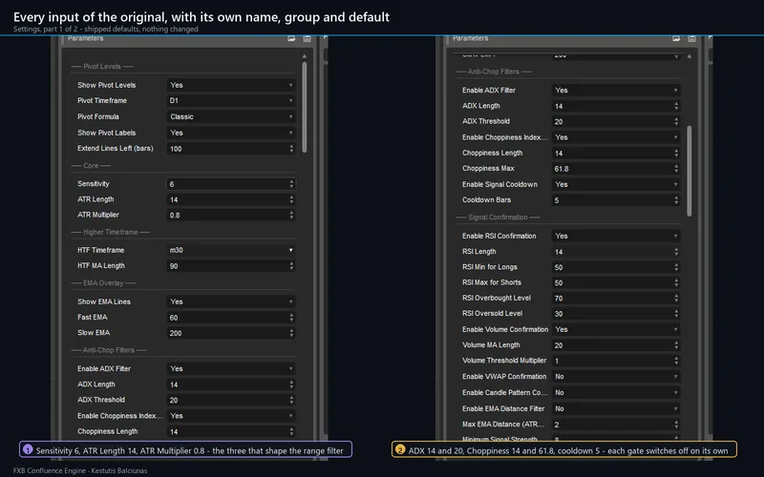
Task: Click the Sensitivity stepper arrows
Action: [x=291, y=184]
